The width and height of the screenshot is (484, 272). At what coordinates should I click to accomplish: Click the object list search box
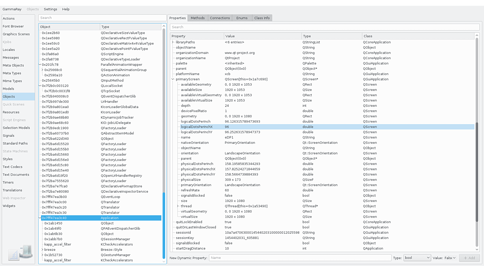pyautogui.click(x=102, y=18)
